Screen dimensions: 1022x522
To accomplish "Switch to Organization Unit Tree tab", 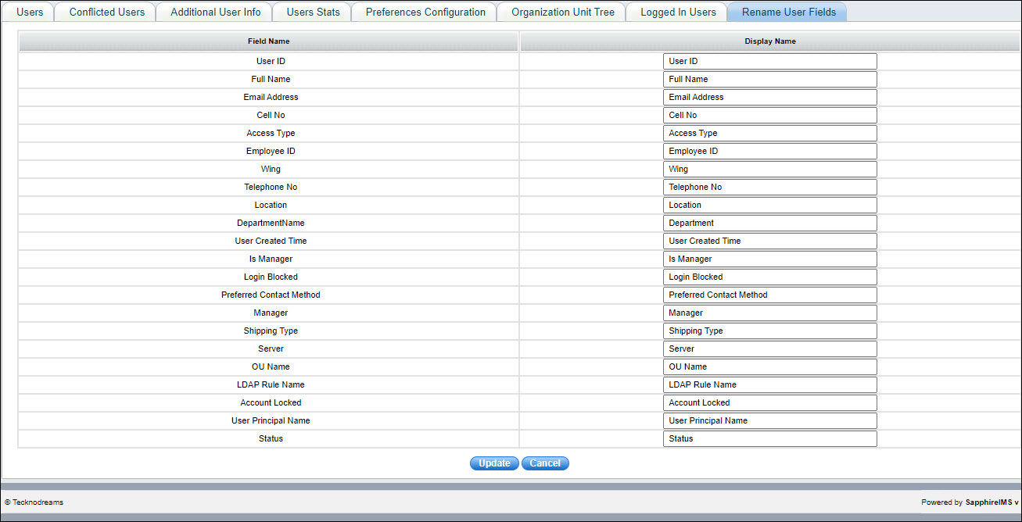I will [563, 12].
